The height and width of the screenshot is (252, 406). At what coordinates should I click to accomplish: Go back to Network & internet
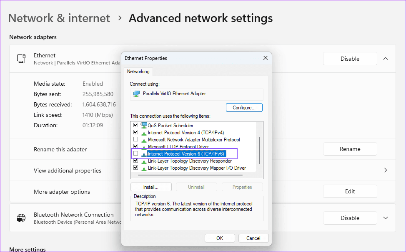coord(59,18)
